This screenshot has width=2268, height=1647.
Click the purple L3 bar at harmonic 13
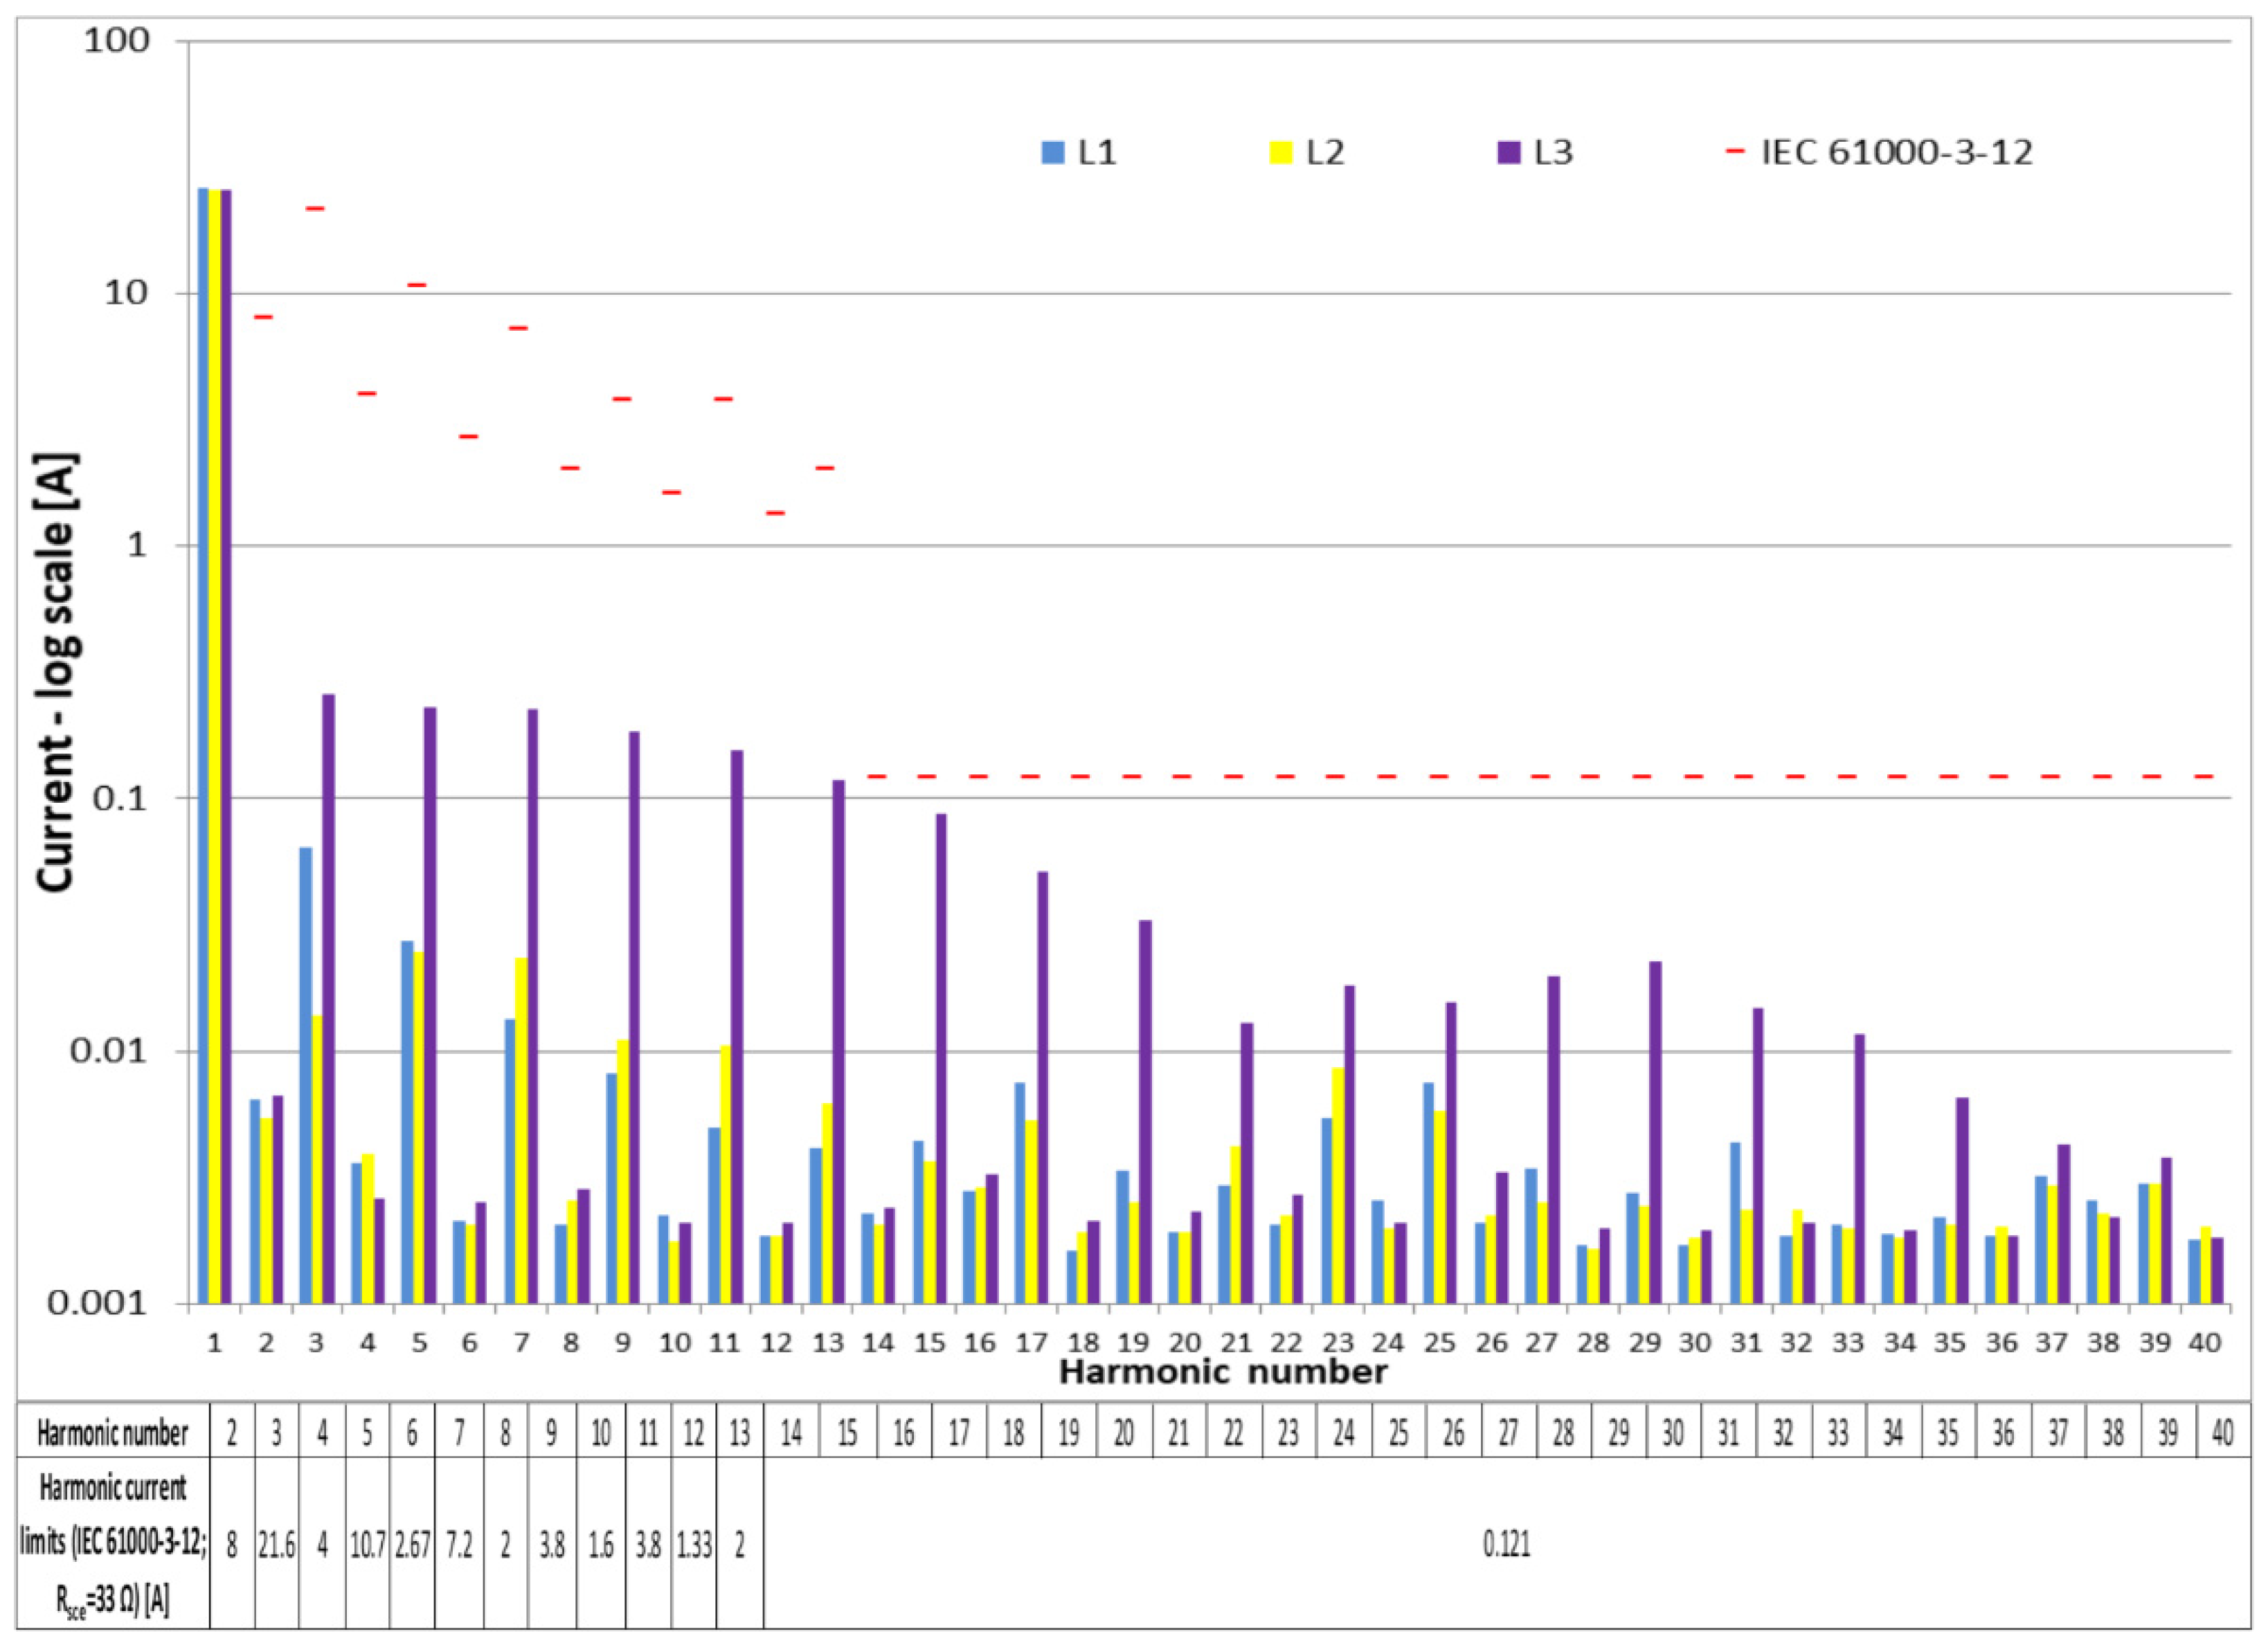click(838, 1041)
